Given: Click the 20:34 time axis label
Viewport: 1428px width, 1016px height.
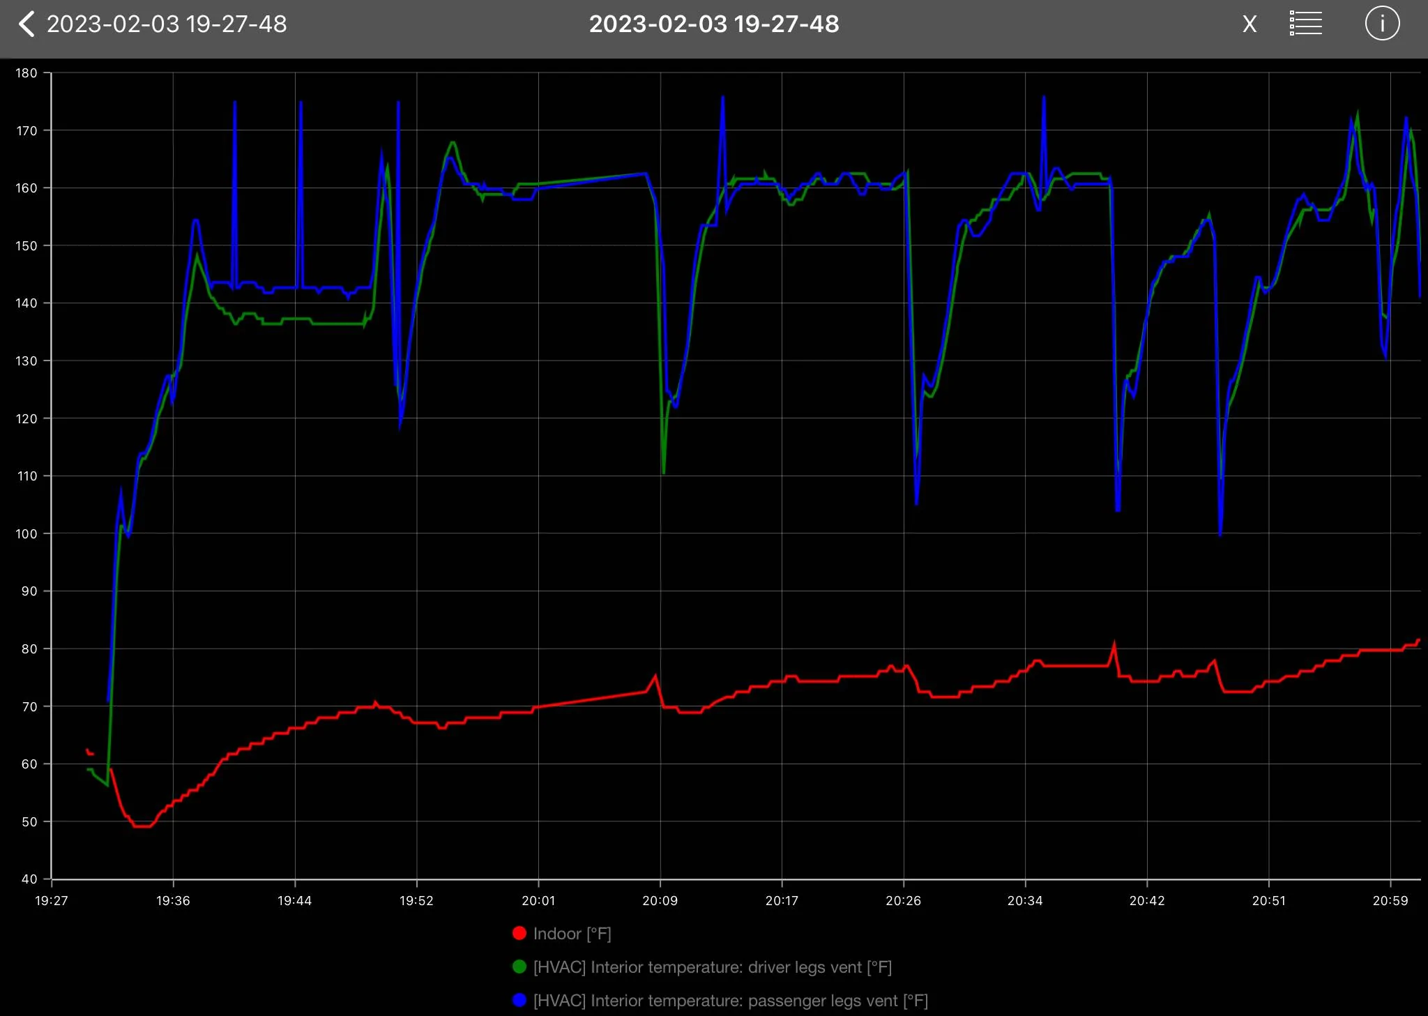Looking at the screenshot, I should point(1025,901).
